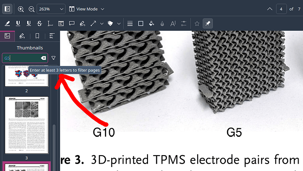Image resolution: width=303 pixels, height=171 pixels.
Task: Activate the Strike out tool
Action: coord(40,24)
